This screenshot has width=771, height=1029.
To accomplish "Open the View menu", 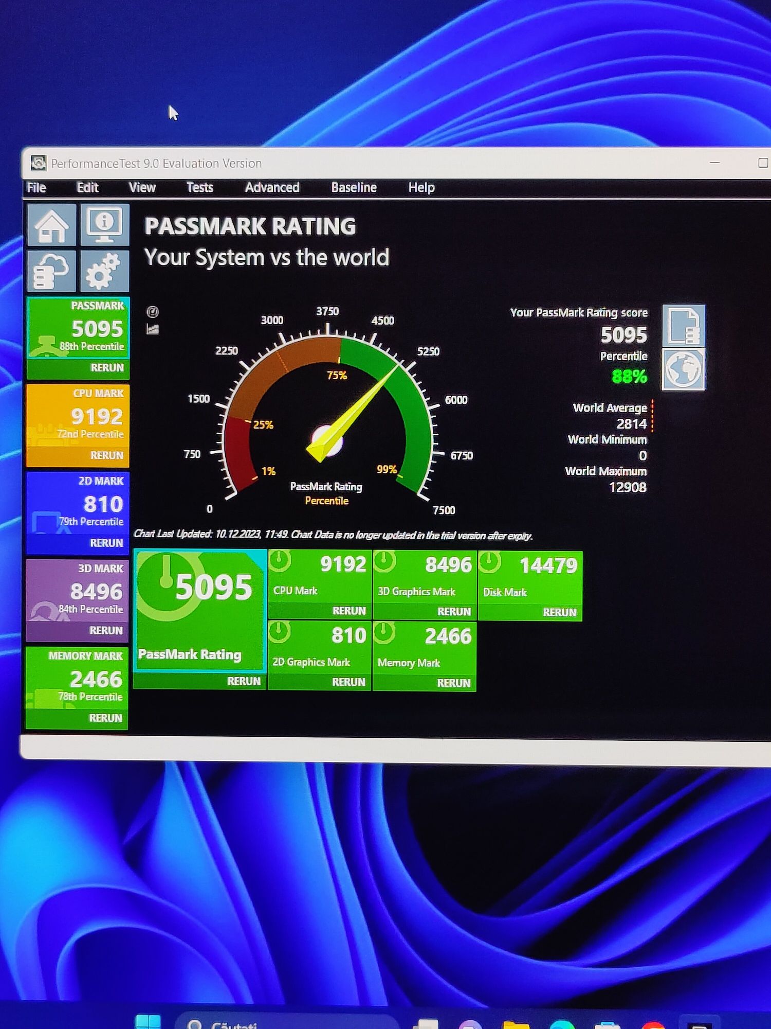I will pos(142,187).
